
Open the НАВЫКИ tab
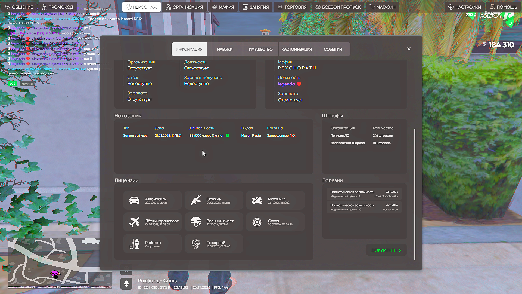click(225, 49)
